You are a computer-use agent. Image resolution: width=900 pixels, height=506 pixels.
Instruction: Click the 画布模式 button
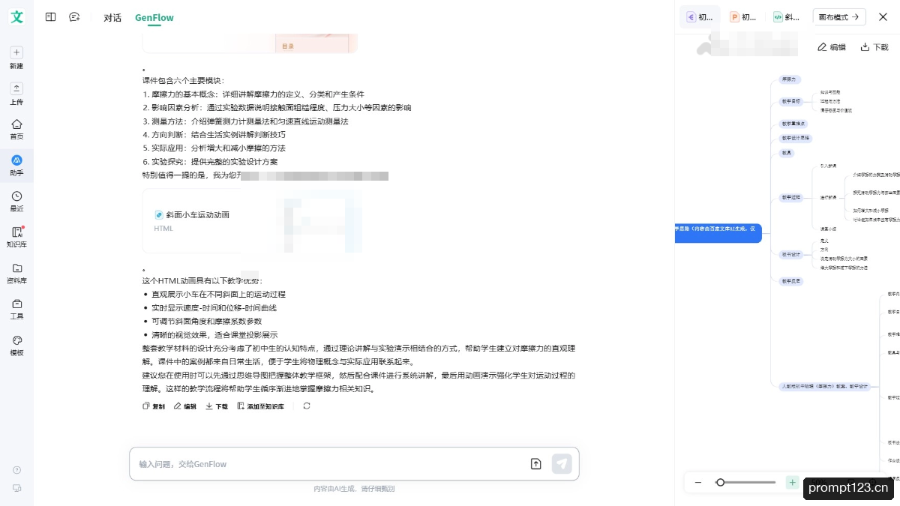point(839,16)
